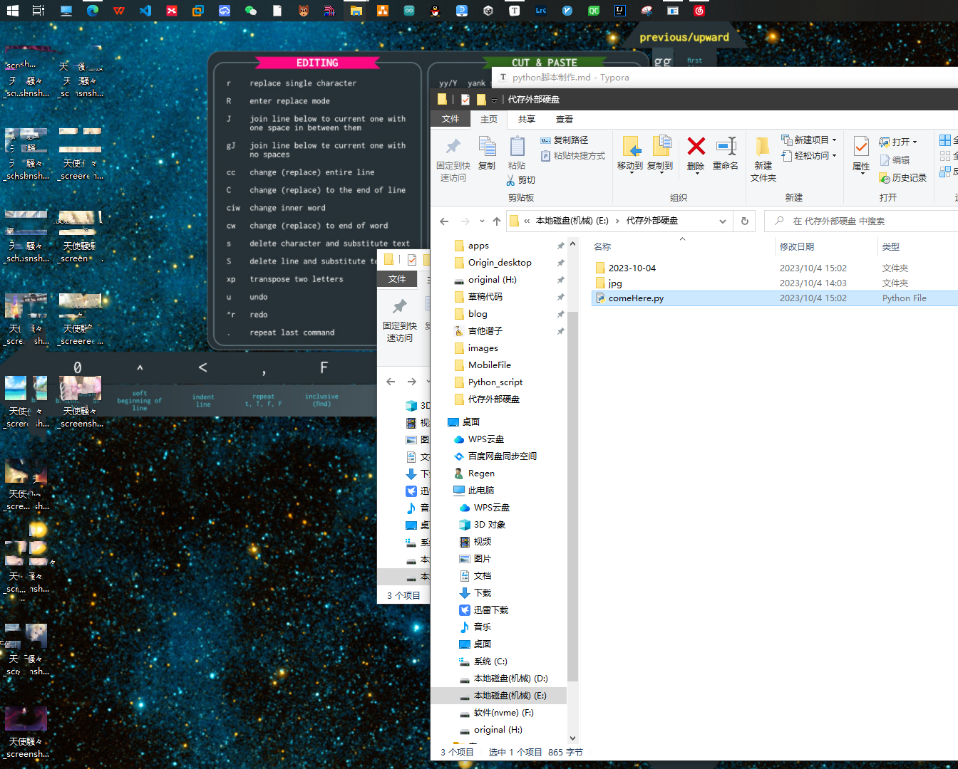Click the Copy (复制) ribbon icon

pos(487,153)
